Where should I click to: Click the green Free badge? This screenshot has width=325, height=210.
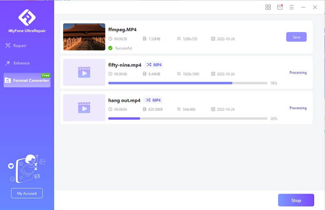45,75
